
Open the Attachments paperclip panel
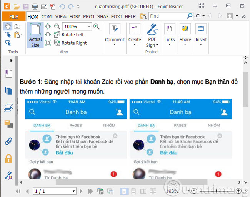(x=8, y=141)
